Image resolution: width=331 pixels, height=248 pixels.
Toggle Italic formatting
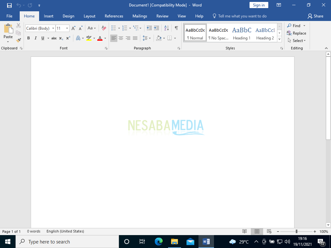(36, 38)
